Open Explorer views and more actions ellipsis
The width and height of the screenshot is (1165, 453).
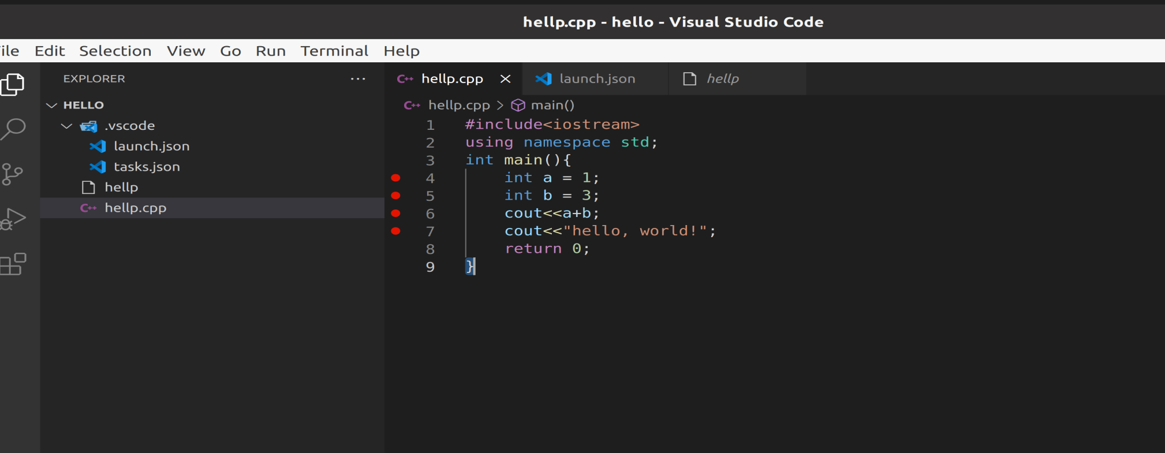[358, 78]
